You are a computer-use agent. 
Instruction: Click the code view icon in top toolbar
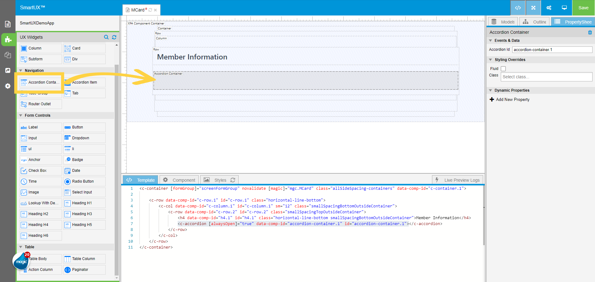[518, 8]
